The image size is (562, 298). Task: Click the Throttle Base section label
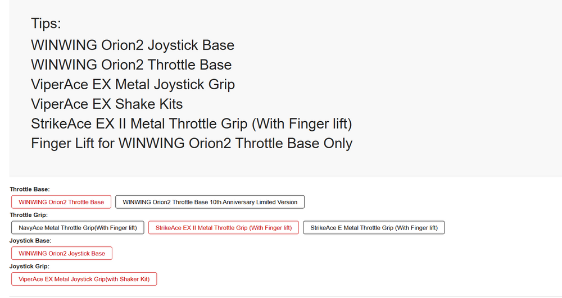tap(30, 190)
